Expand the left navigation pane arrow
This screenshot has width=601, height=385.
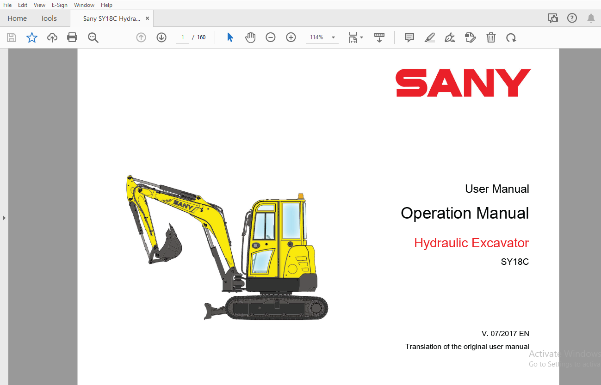point(4,217)
